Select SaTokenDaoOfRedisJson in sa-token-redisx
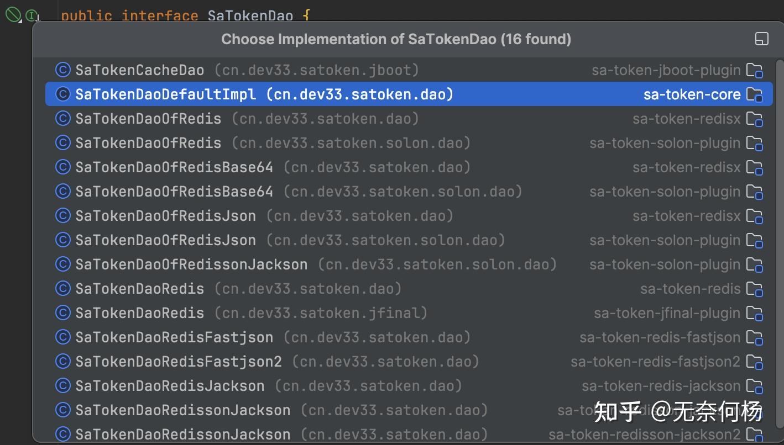The height and width of the screenshot is (445, 784). pyautogui.click(x=166, y=216)
